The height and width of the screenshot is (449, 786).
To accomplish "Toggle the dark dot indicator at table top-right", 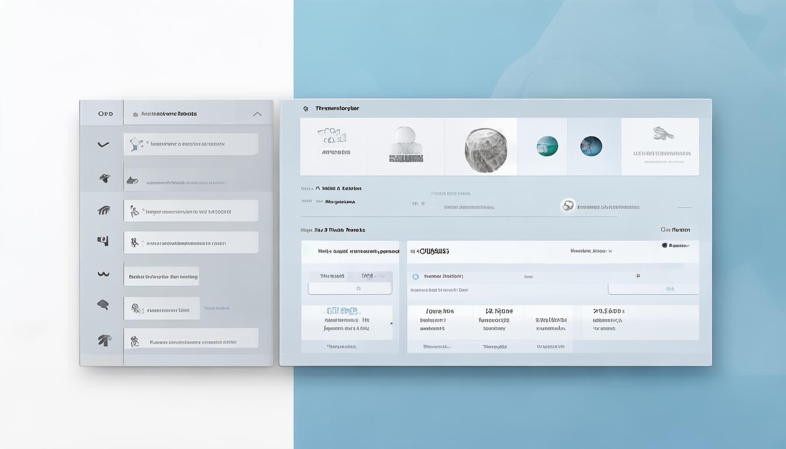I will pyautogui.click(x=664, y=246).
